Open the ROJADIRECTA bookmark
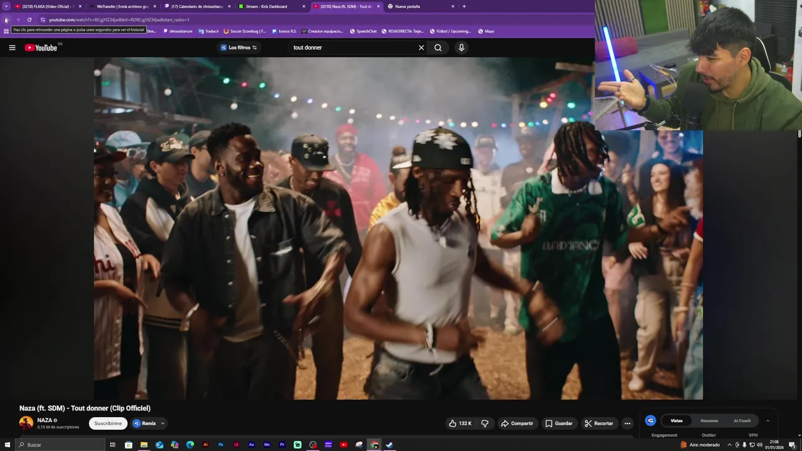802x451 pixels. coord(402,31)
